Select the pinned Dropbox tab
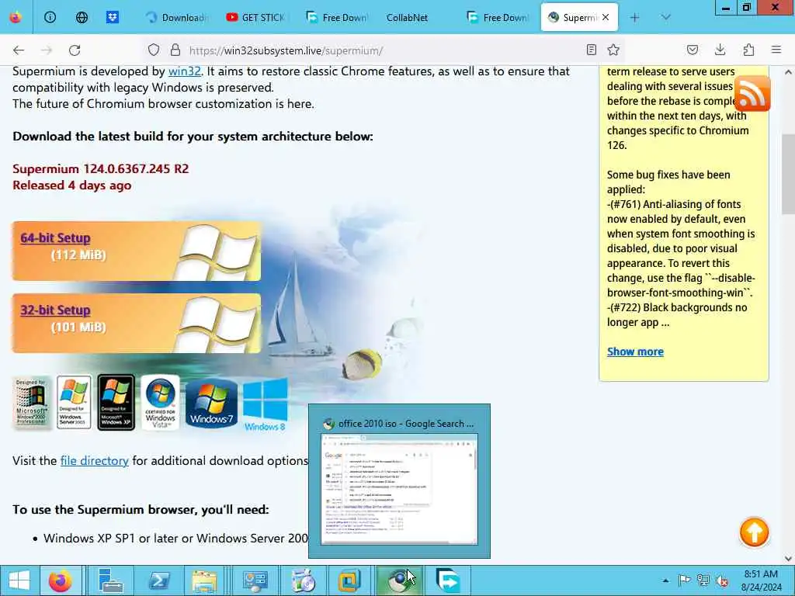The image size is (795, 596). tap(112, 17)
